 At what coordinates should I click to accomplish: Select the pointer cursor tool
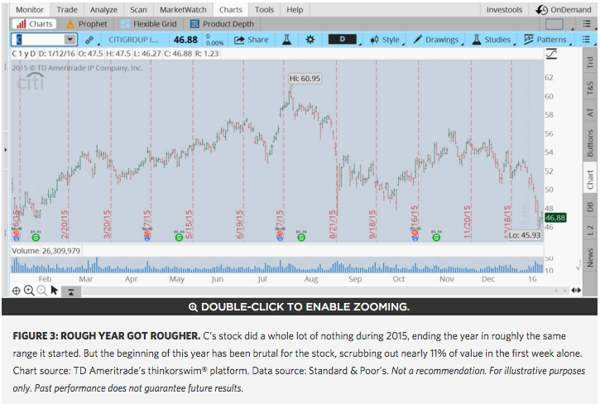pyautogui.click(x=55, y=291)
